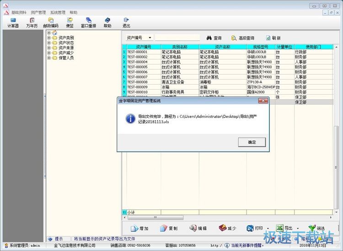Click the 消毒柜 asset name cell
The width and height of the screenshot is (343, 251).
223,82
